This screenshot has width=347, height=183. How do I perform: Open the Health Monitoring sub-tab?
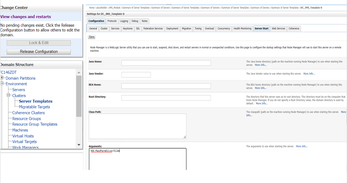(242, 29)
